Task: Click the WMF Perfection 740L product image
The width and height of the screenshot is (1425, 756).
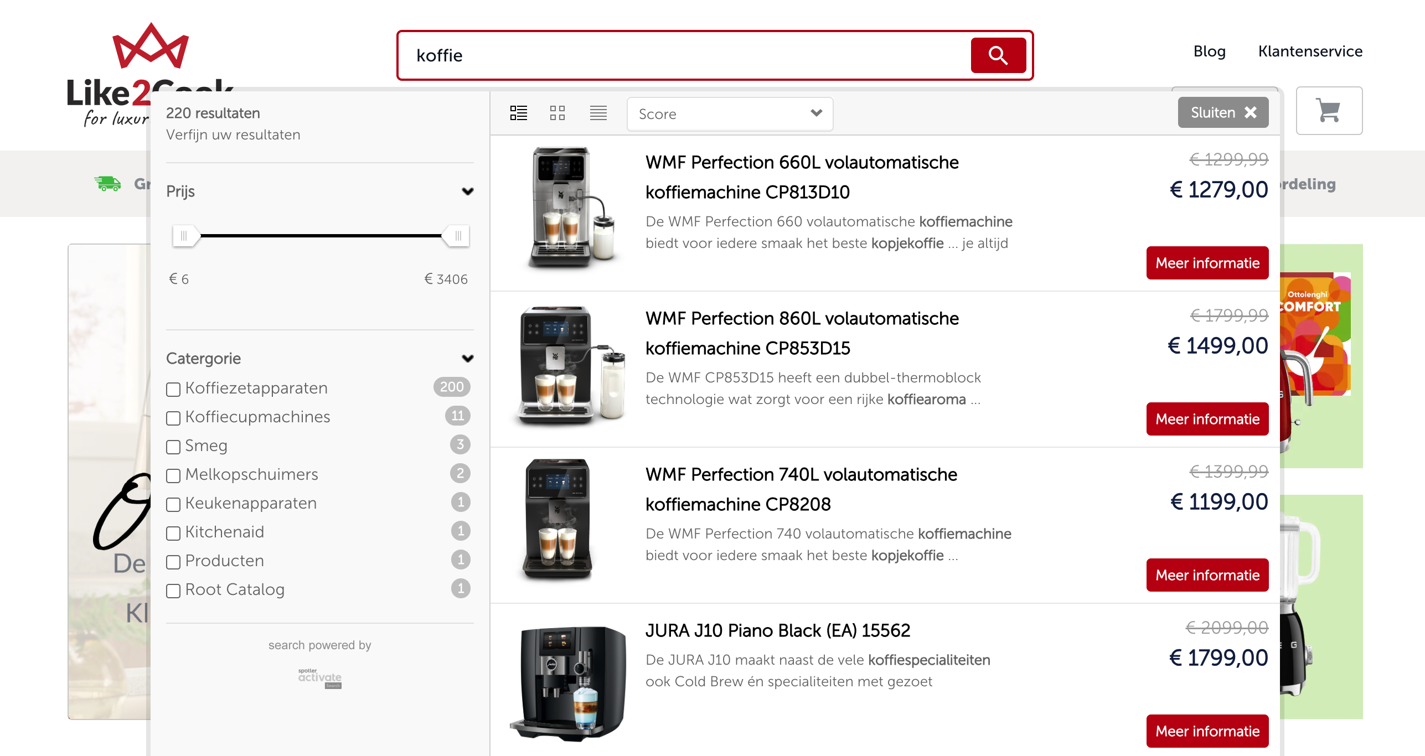Action: click(x=558, y=519)
